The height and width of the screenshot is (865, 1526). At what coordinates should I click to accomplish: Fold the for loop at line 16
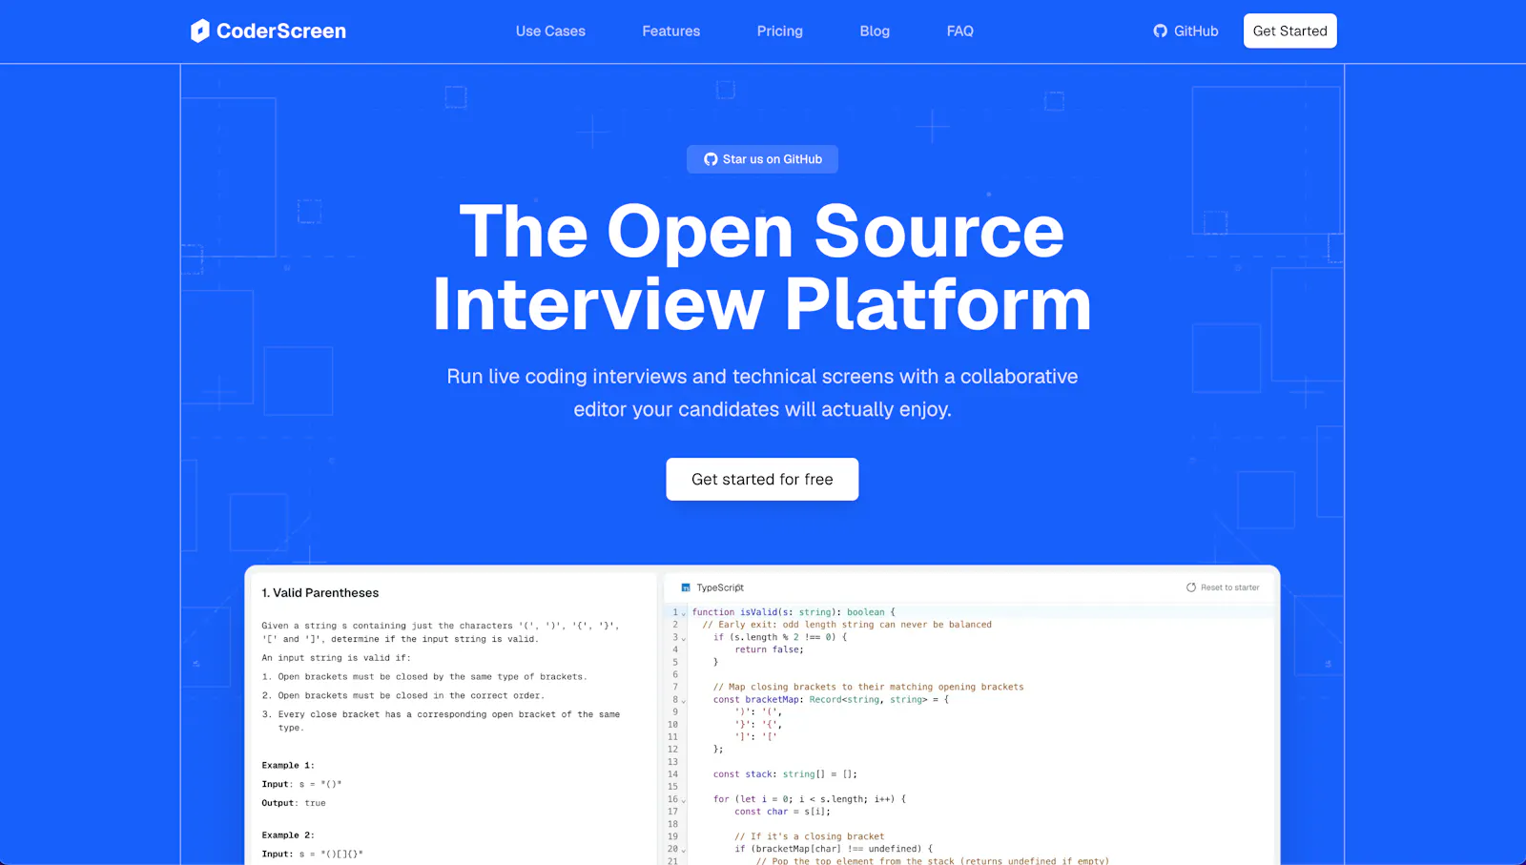pyautogui.click(x=684, y=801)
